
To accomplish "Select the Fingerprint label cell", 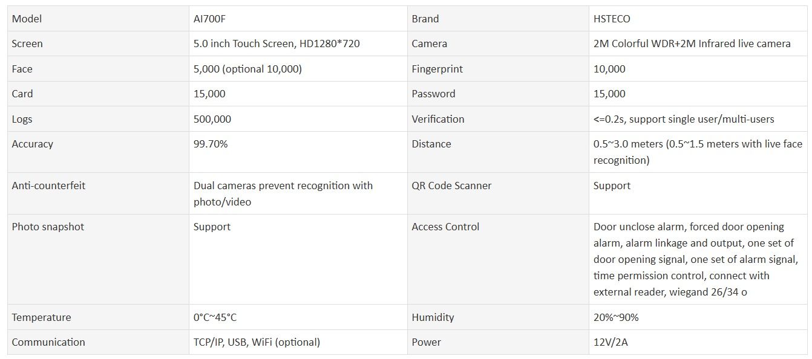I will coord(437,69).
